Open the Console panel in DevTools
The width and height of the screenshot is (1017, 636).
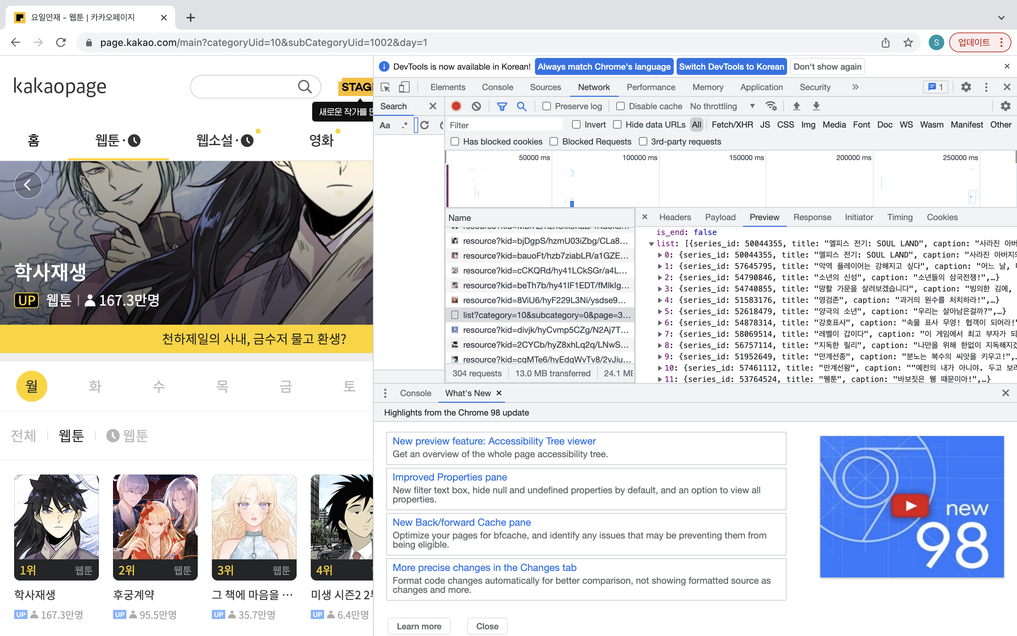click(498, 87)
